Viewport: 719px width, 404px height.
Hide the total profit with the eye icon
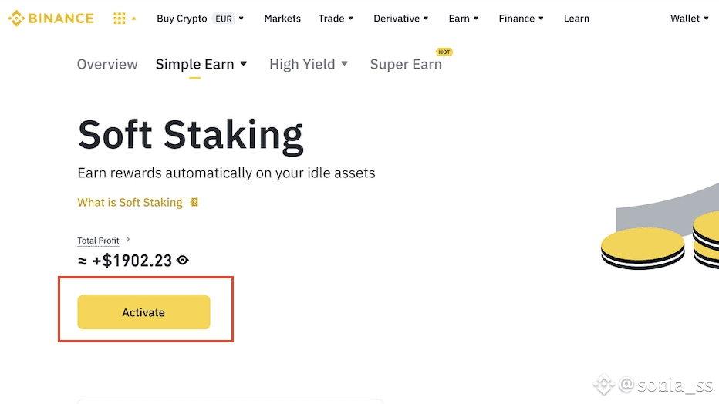183,261
